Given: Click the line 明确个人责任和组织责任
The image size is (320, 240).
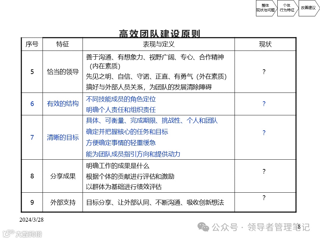Looking at the screenshot, I should click(121, 110).
